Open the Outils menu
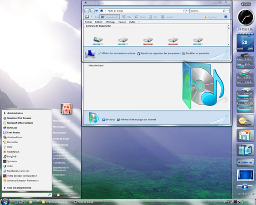 pos(132,22)
